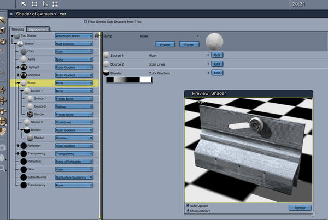Click the black Glow sphere icon
The height and width of the screenshot is (220, 328).
click(24, 169)
